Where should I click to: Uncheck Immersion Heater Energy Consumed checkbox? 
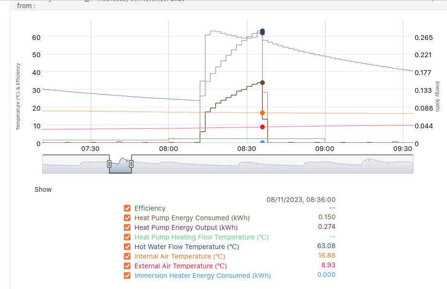pyautogui.click(x=127, y=276)
